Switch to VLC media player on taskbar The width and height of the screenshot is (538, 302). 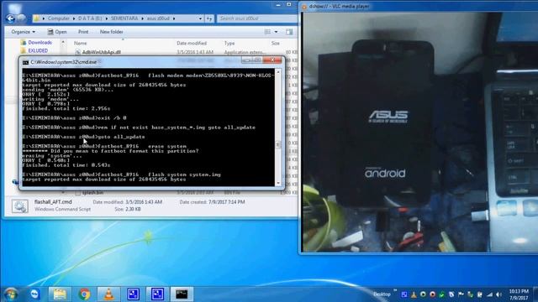(x=108, y=294)
